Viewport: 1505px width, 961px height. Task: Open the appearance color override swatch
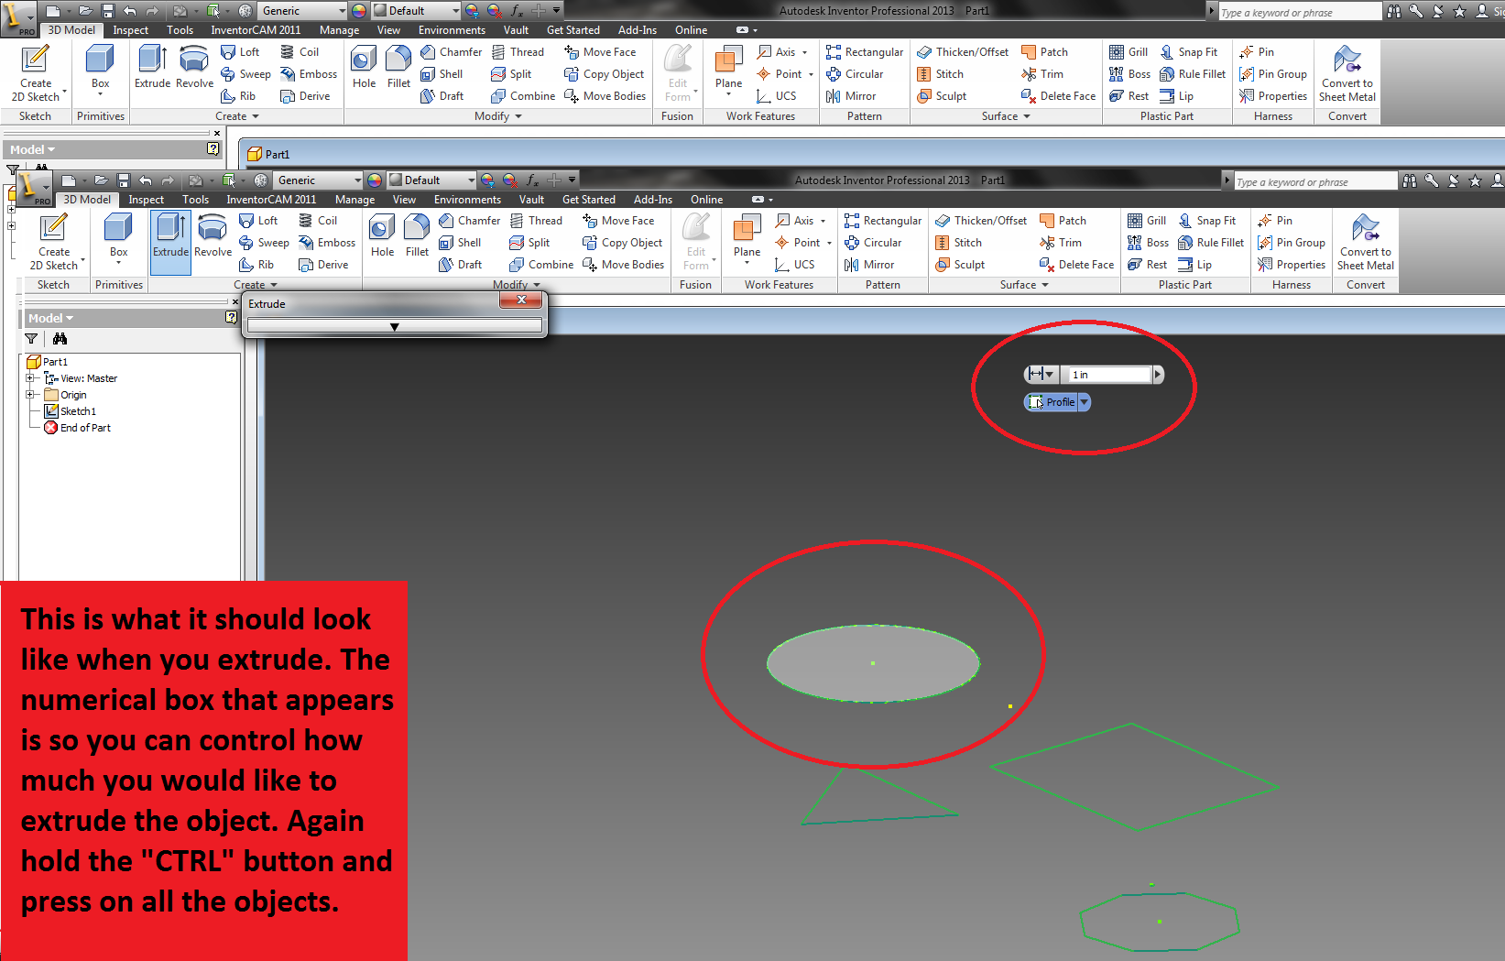[374, 180]
